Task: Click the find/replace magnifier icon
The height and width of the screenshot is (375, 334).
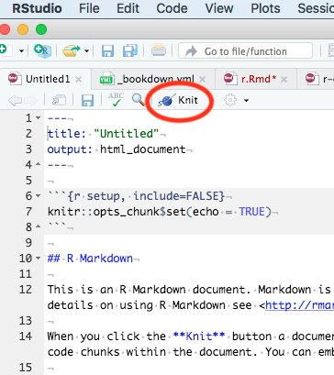Action: (139, 100)
